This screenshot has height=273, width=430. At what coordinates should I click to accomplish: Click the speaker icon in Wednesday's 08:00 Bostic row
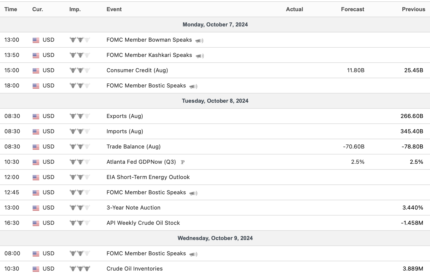(193, 254)
